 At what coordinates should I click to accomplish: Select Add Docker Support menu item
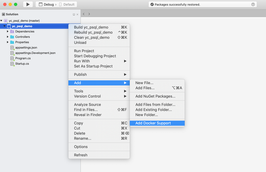pos(153,123)
